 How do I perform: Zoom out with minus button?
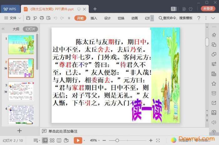[x=104, y=141]
